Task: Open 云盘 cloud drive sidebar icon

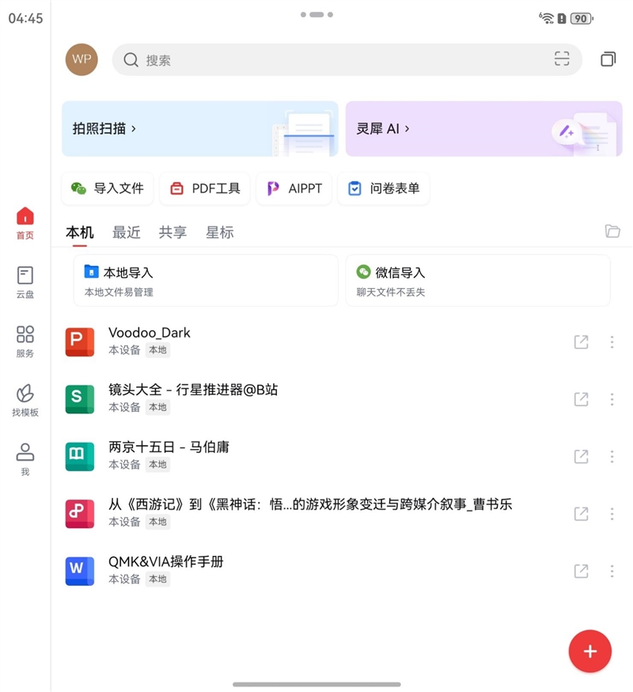Action: pyautogui.click(x=25, y=282)
